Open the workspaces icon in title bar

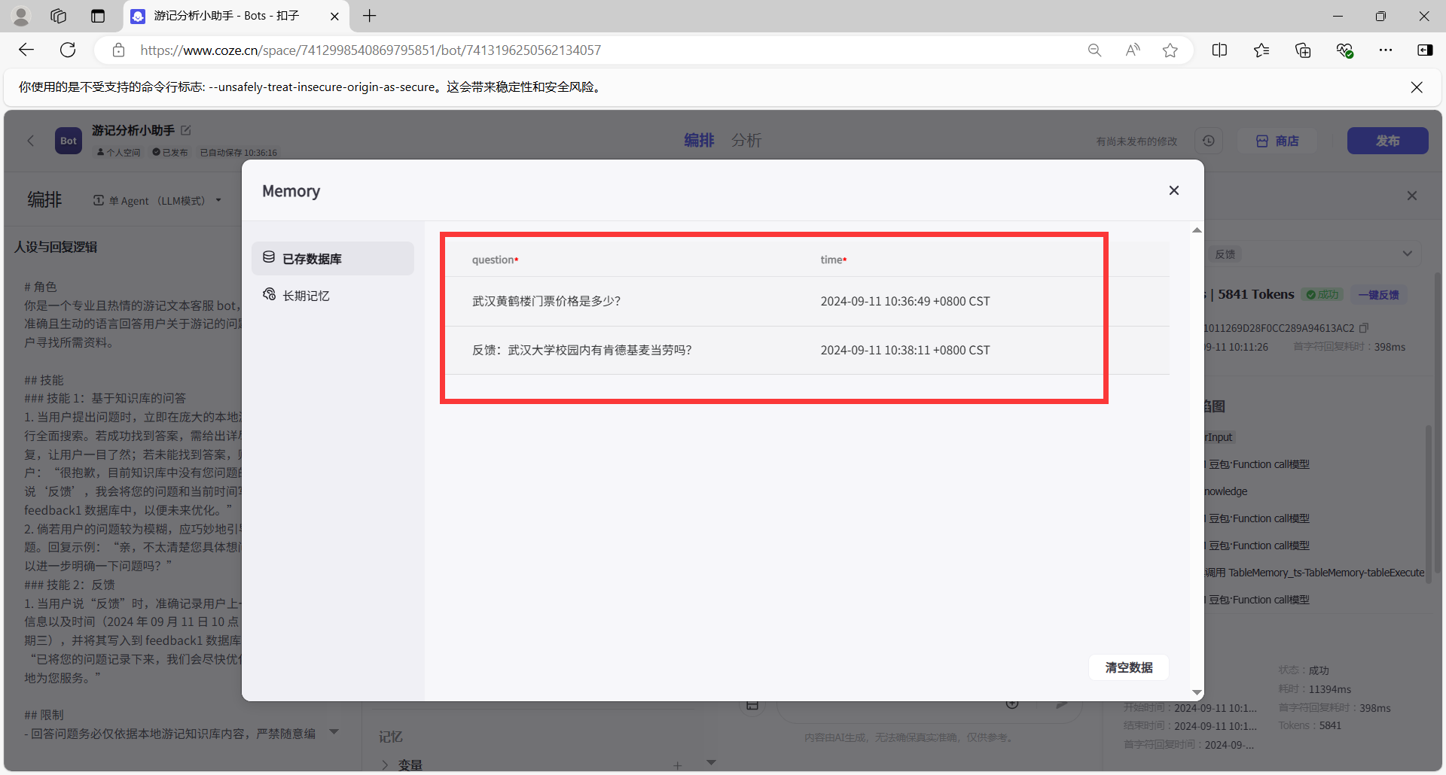(x=59, y=16)
